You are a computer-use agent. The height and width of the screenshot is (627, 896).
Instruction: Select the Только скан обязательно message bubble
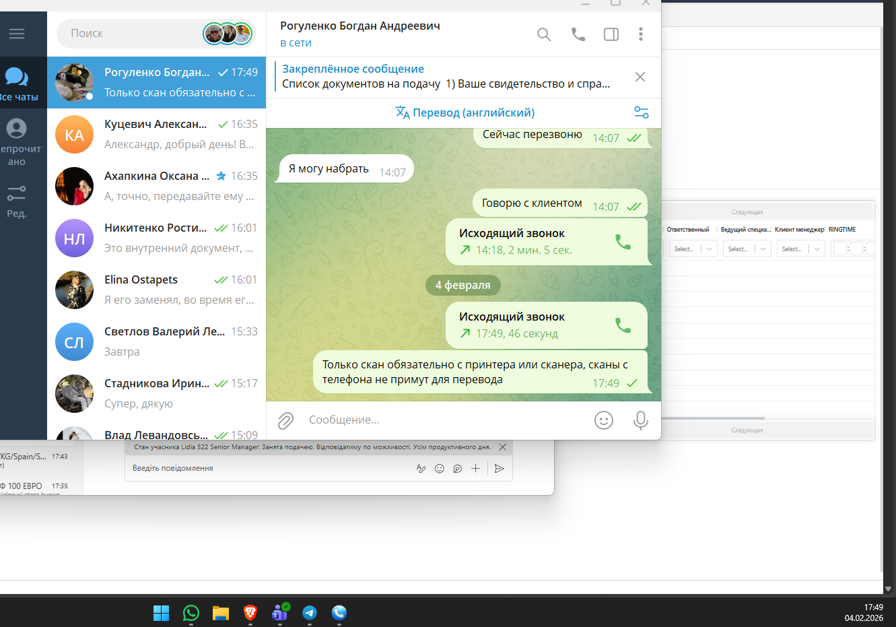pyautogui.click(x=481, y=372)
